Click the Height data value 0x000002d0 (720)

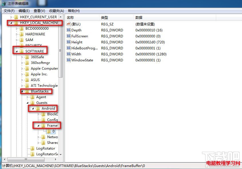[150, 42]
